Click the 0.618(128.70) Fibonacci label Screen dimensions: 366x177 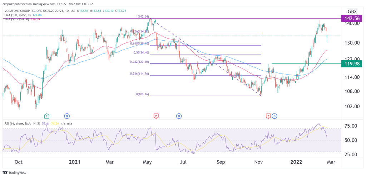(139, 43)
